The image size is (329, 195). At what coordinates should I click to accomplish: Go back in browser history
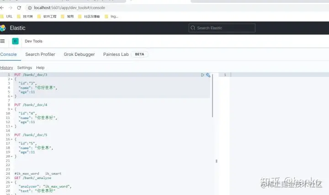(x=2, y=8)
